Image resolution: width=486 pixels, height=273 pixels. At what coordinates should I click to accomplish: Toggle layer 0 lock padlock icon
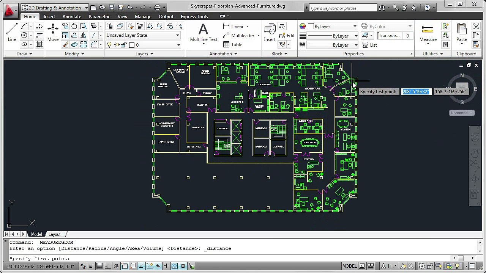coord(124,45)
